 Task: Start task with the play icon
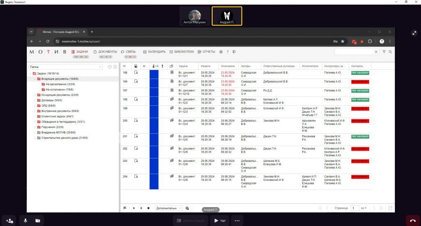click(x=134, y=208)
